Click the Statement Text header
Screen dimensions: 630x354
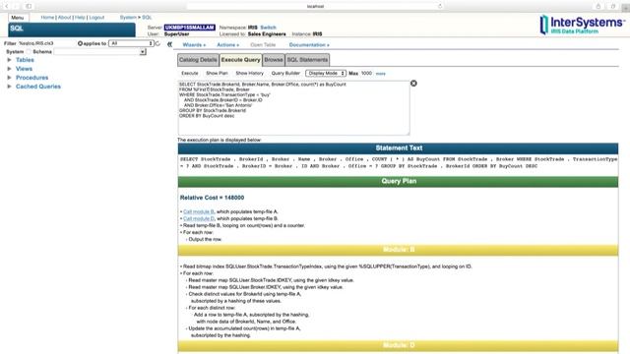pos(398,148)
